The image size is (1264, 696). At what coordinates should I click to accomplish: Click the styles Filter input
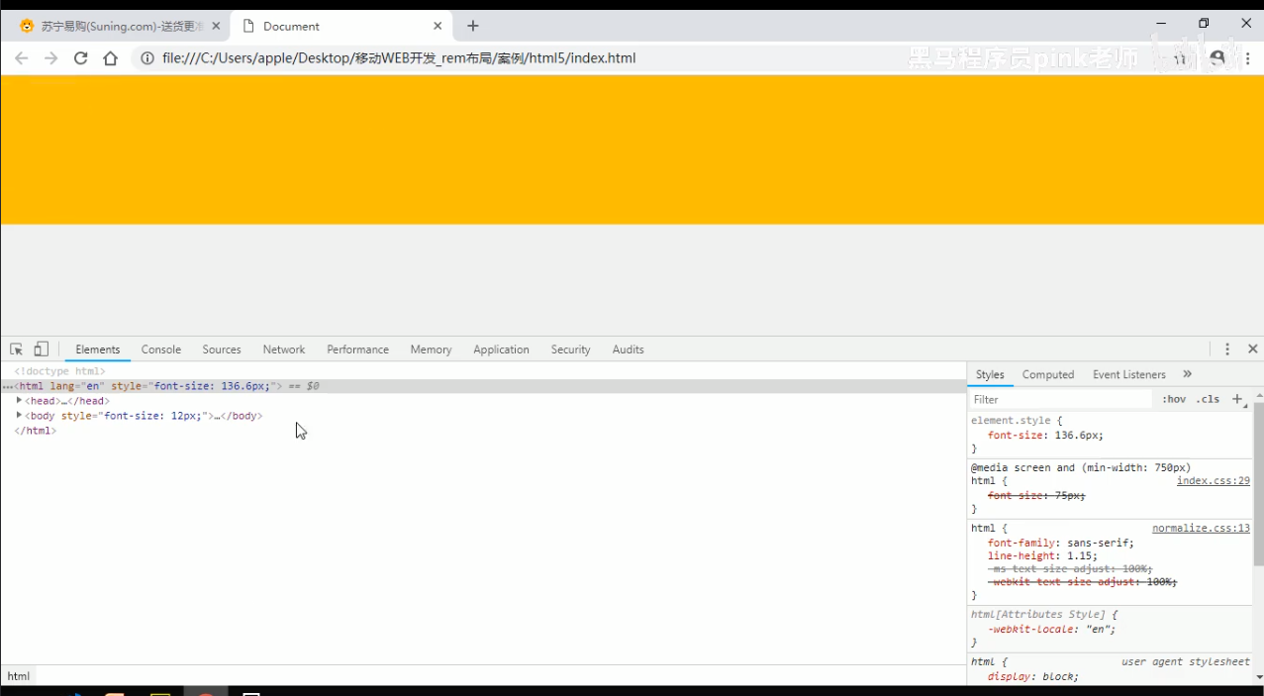coord(1060,399)
